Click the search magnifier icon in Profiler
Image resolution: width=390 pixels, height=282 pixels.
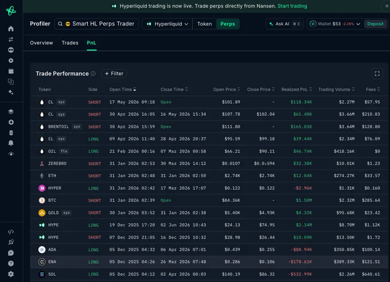coord(60,24)
